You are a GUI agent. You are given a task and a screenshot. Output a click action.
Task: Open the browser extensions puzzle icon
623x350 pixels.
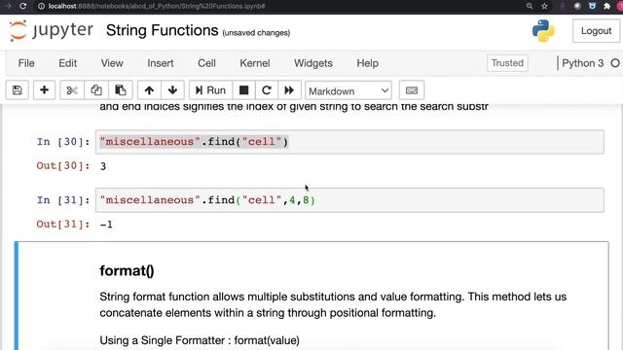tap(606, 6)
